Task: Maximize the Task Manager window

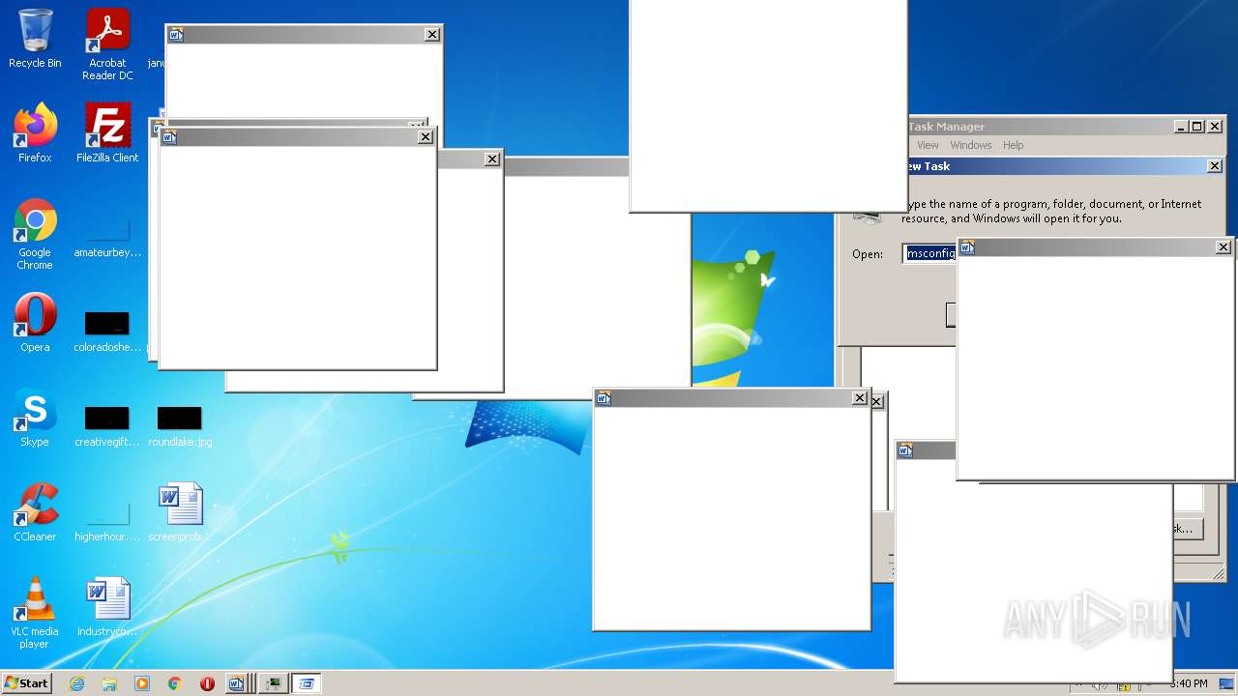Action: coord(1197,127)
